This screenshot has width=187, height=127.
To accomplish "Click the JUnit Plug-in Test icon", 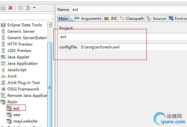I will [x=3, y=83].
